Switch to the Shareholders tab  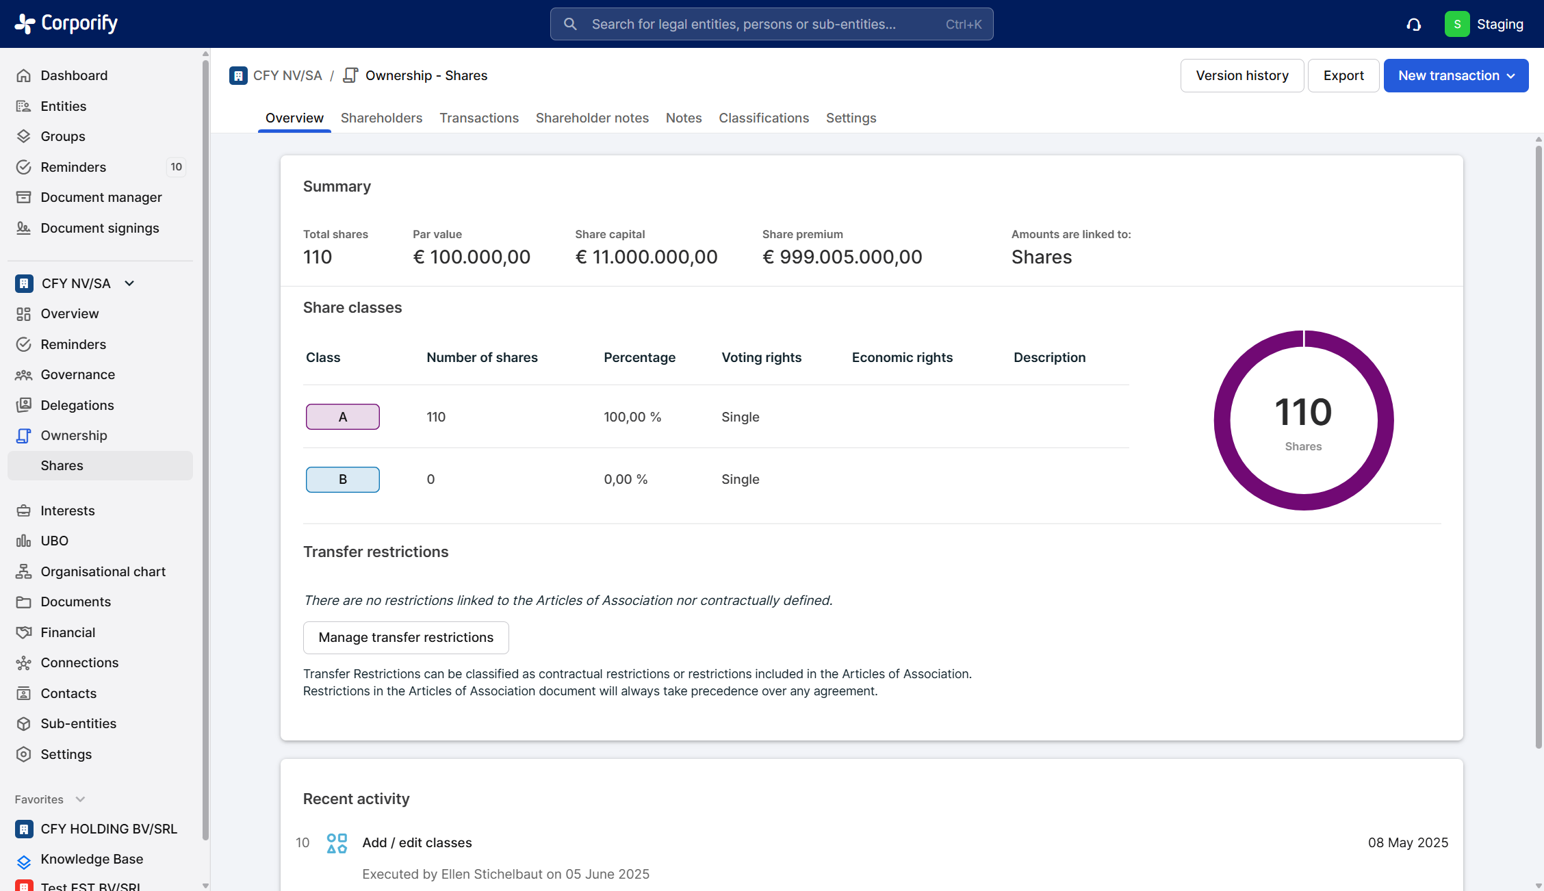coord(381,118)
